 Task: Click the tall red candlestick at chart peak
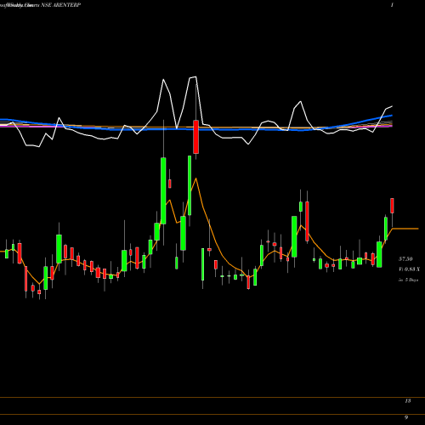[195, 137]
